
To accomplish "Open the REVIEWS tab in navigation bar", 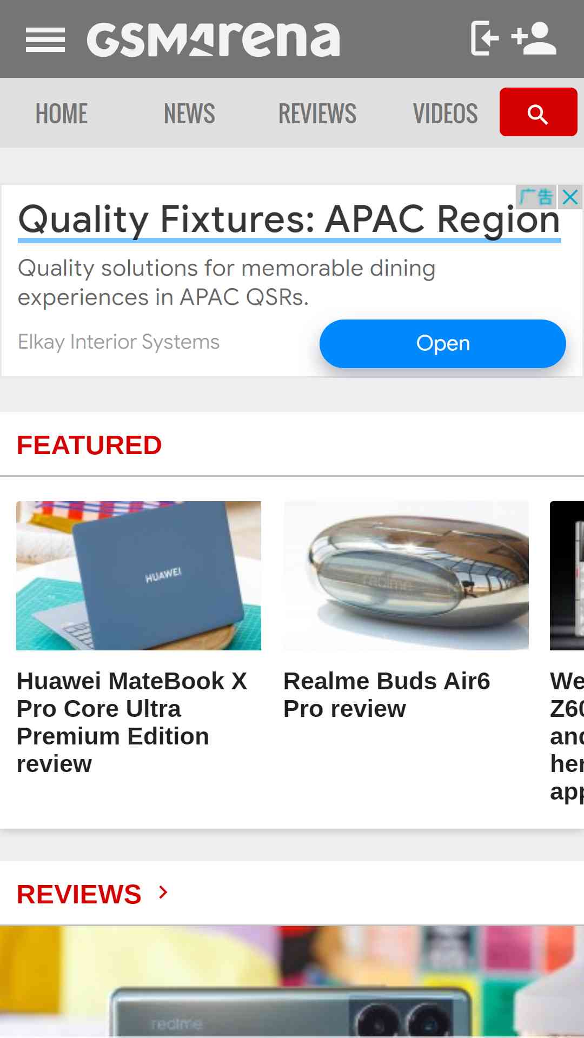I will 317,114.
